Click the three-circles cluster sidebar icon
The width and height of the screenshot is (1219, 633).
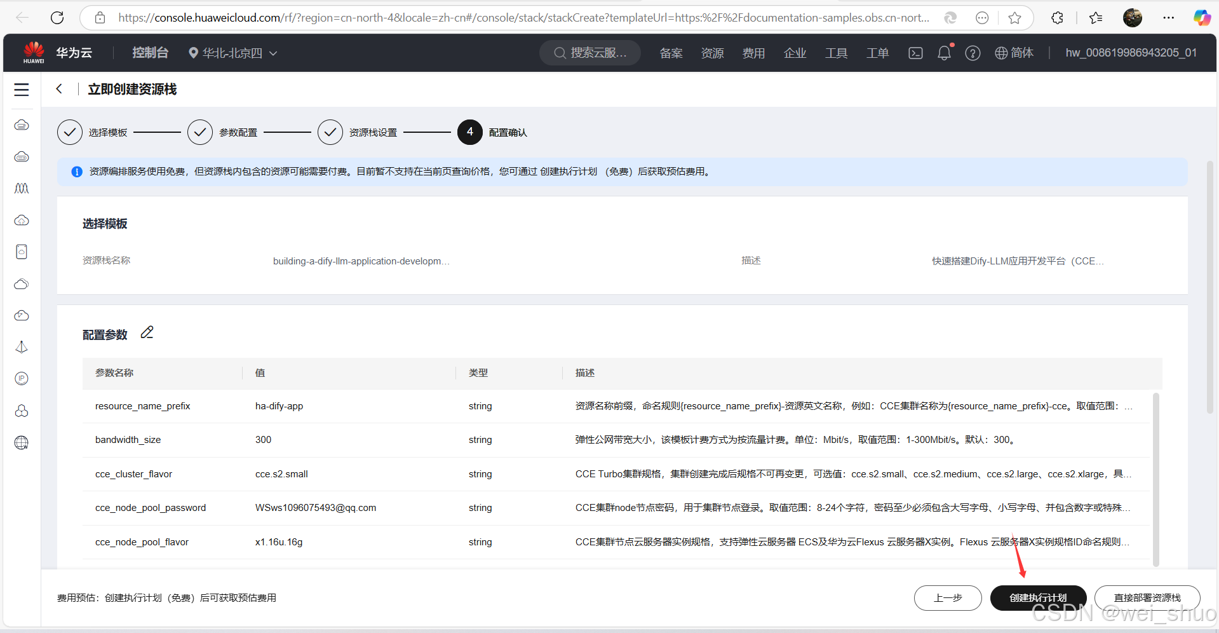tap(22, 411)
